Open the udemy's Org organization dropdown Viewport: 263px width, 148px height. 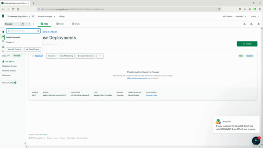[19, 16]
